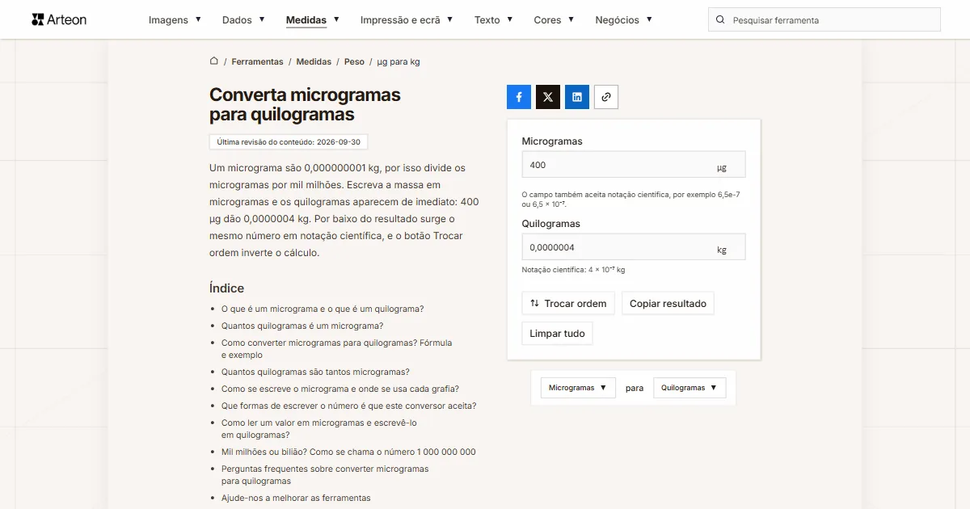Open 'Perguntas frequentes sobre converter' link
Screen dimensions: 970x509
[x=325, y=475]
